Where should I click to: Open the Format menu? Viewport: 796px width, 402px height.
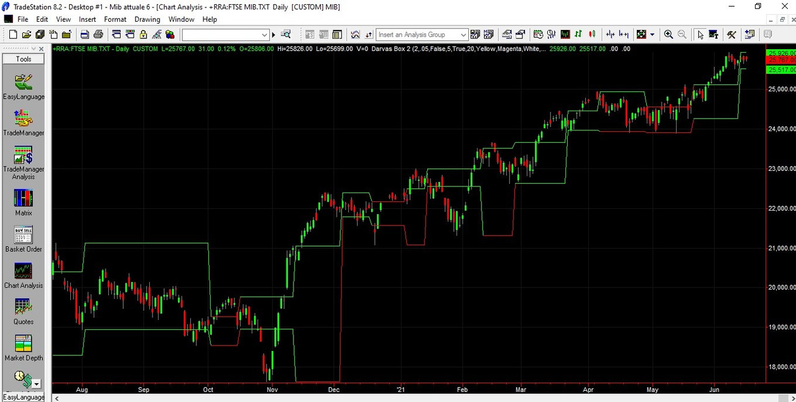pos(115,19)
